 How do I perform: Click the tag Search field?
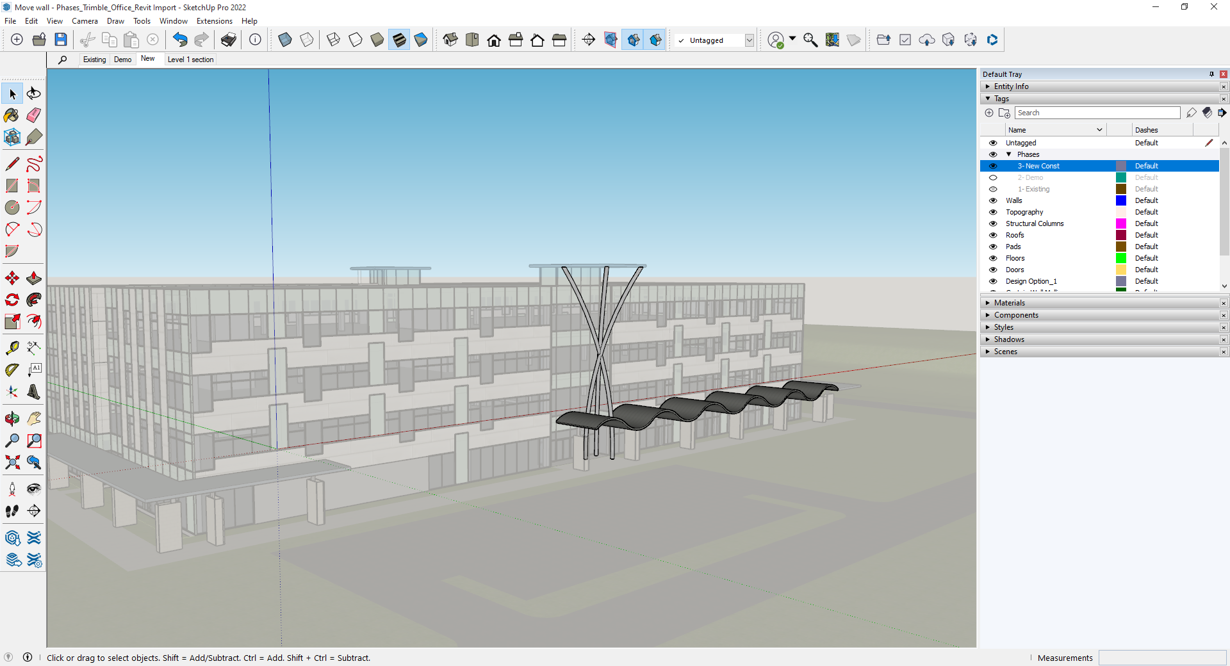click(1097, 113)
